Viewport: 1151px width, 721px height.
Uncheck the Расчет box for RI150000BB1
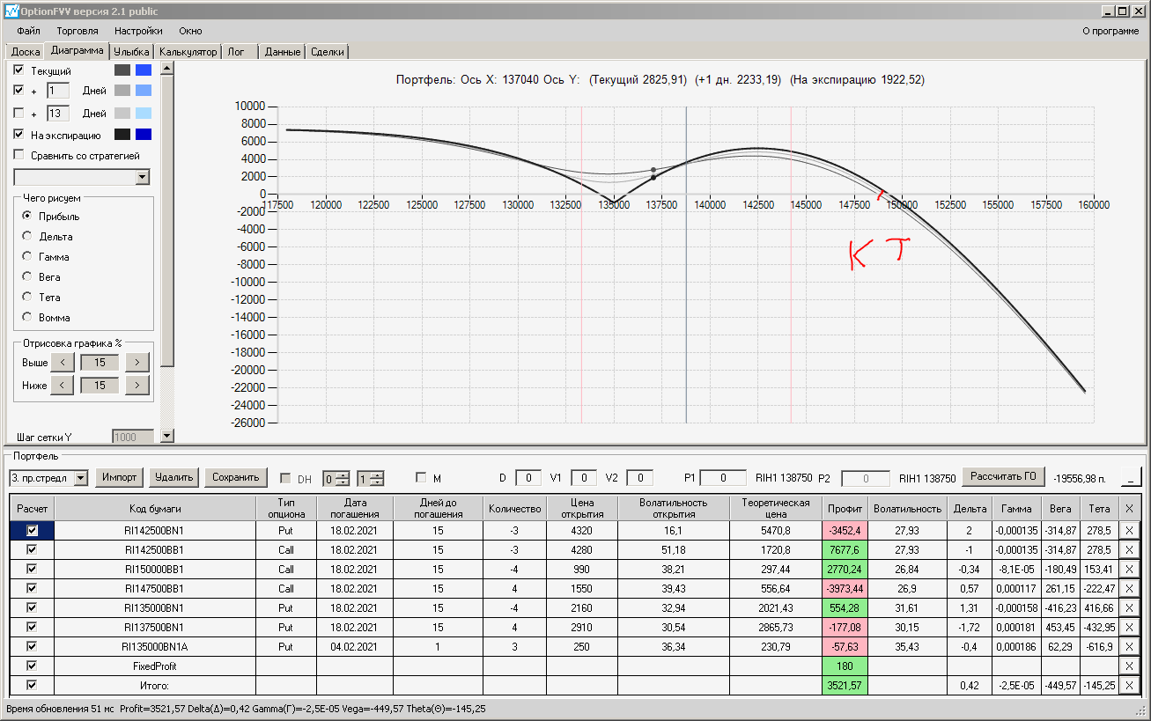(33, 570)
